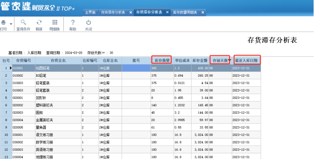Screen dimensions: 314x159
Task: Click amount 260.25
Action: [200, 76]
